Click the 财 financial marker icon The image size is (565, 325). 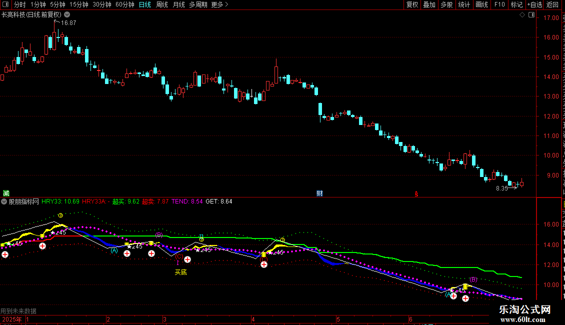click(x=319, y=193)
